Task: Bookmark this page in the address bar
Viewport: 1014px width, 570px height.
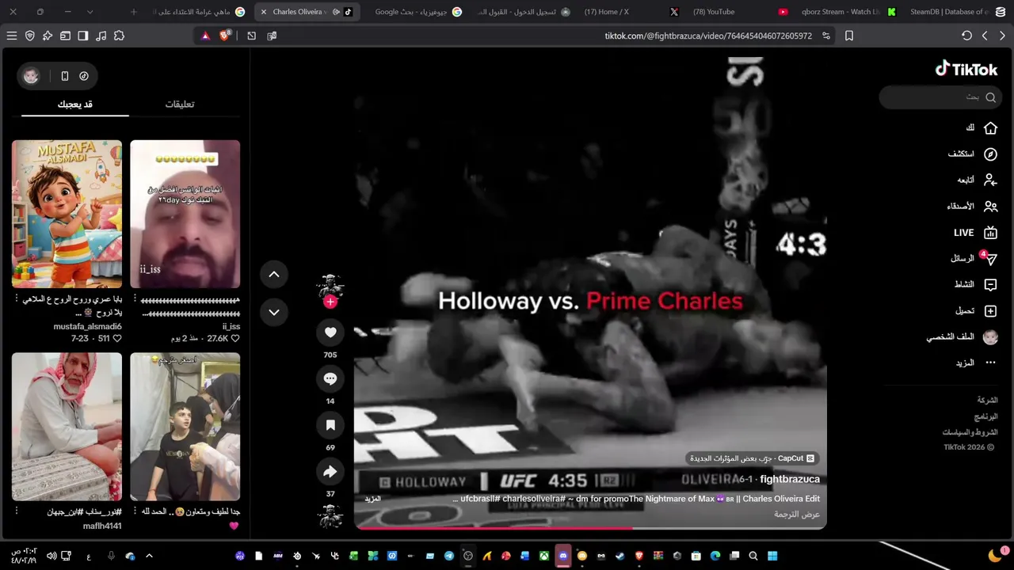Action: click(x=849, y=36)
